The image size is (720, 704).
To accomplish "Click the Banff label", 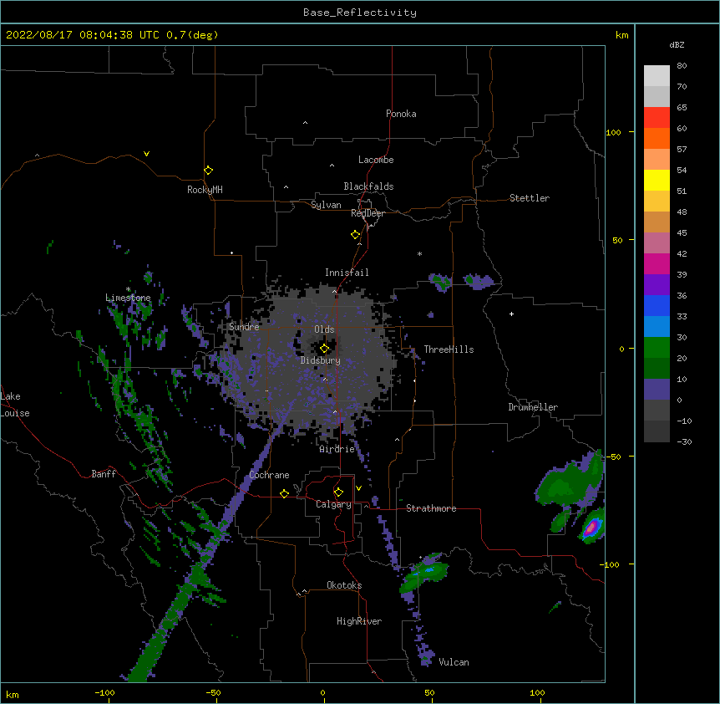I will pyautogui.click(x=104, y=474).
